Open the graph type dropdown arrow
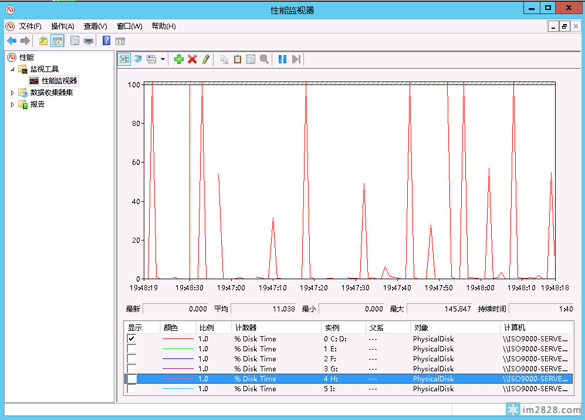The width and height of the screenshot is (585, 420). (x=163, y=59)
